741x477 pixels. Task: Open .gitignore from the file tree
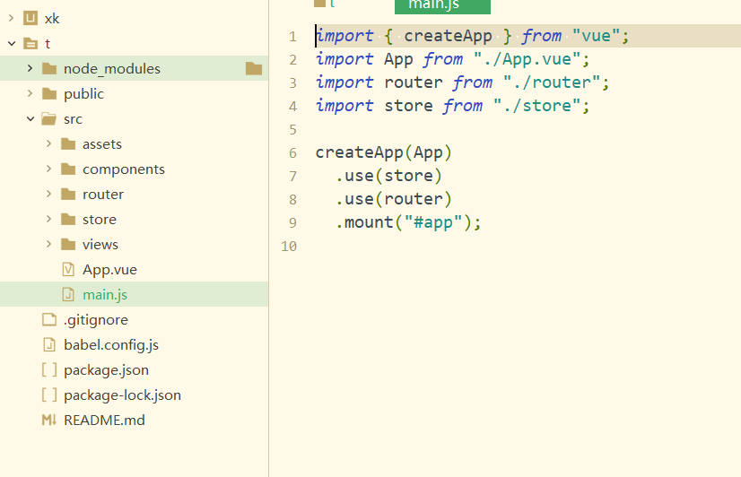96,320
